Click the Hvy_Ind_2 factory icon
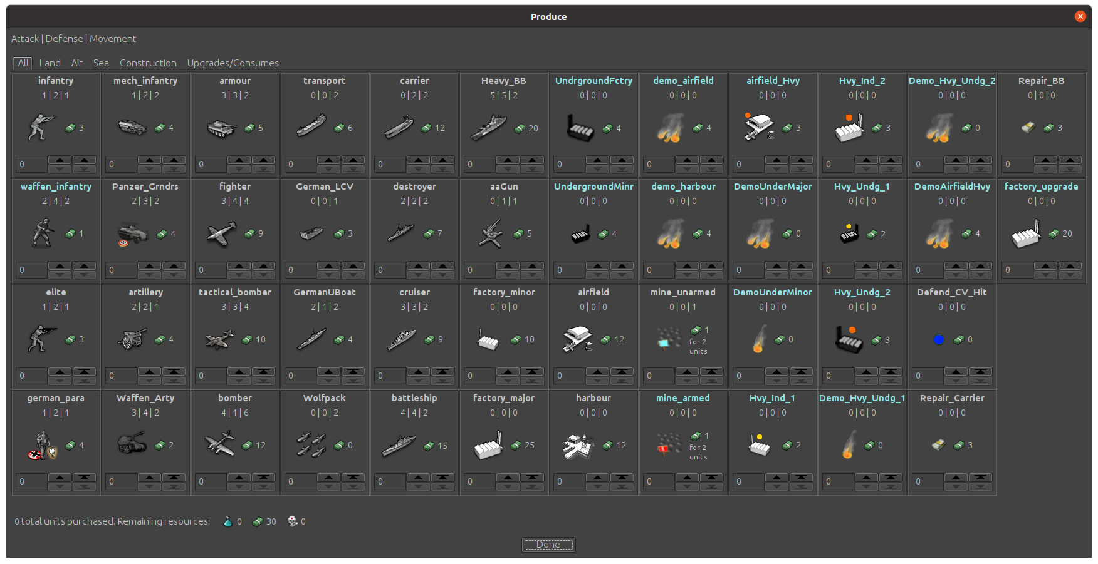Image resolution: width=1098 pixels, height=564 pixels. [x=849, y=128]
